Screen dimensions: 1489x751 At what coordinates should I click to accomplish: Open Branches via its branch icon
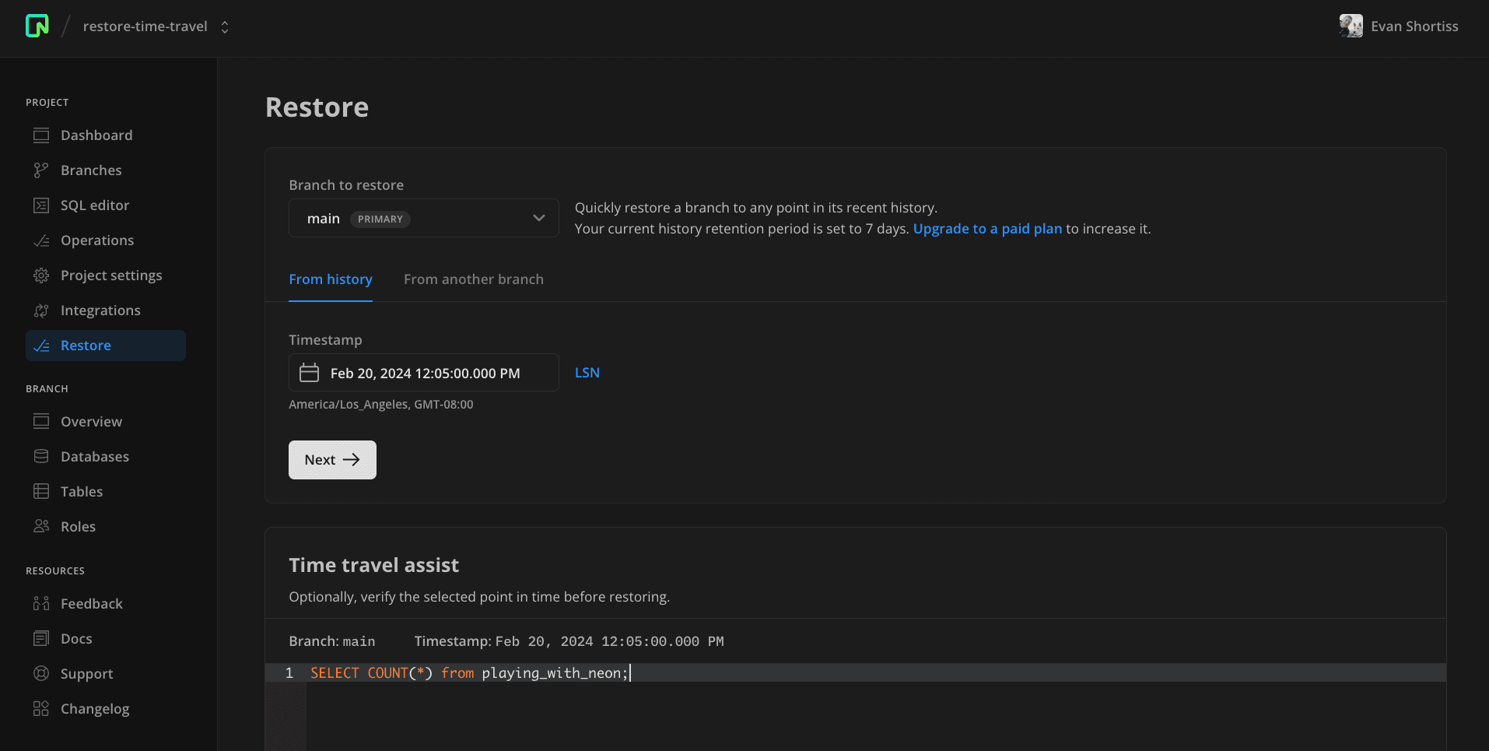(x=41, y=170)
